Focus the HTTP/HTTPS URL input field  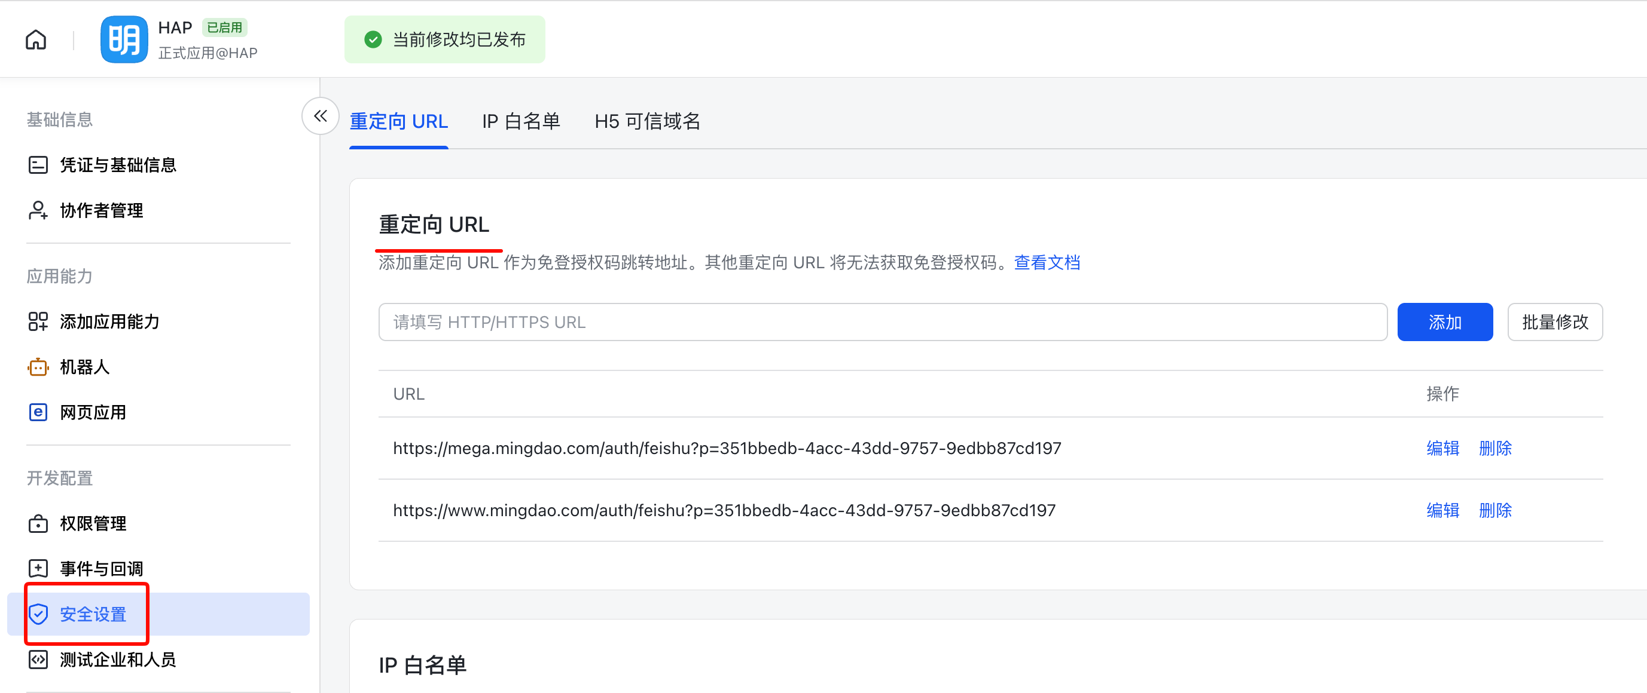pyautogui.click(x=882, y=322)
